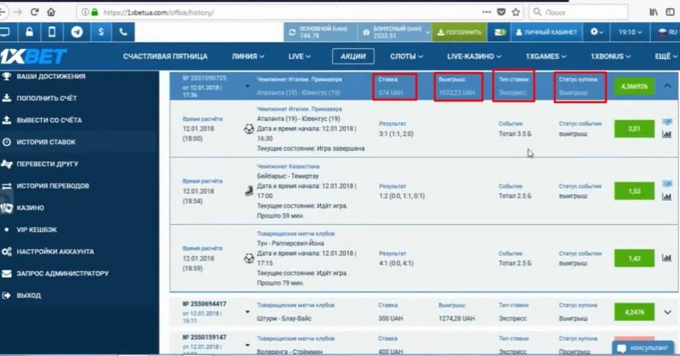This screenshot has height=356, width=680.
Task: Click the 1,42 odds badge
Action: coord(634,258)
